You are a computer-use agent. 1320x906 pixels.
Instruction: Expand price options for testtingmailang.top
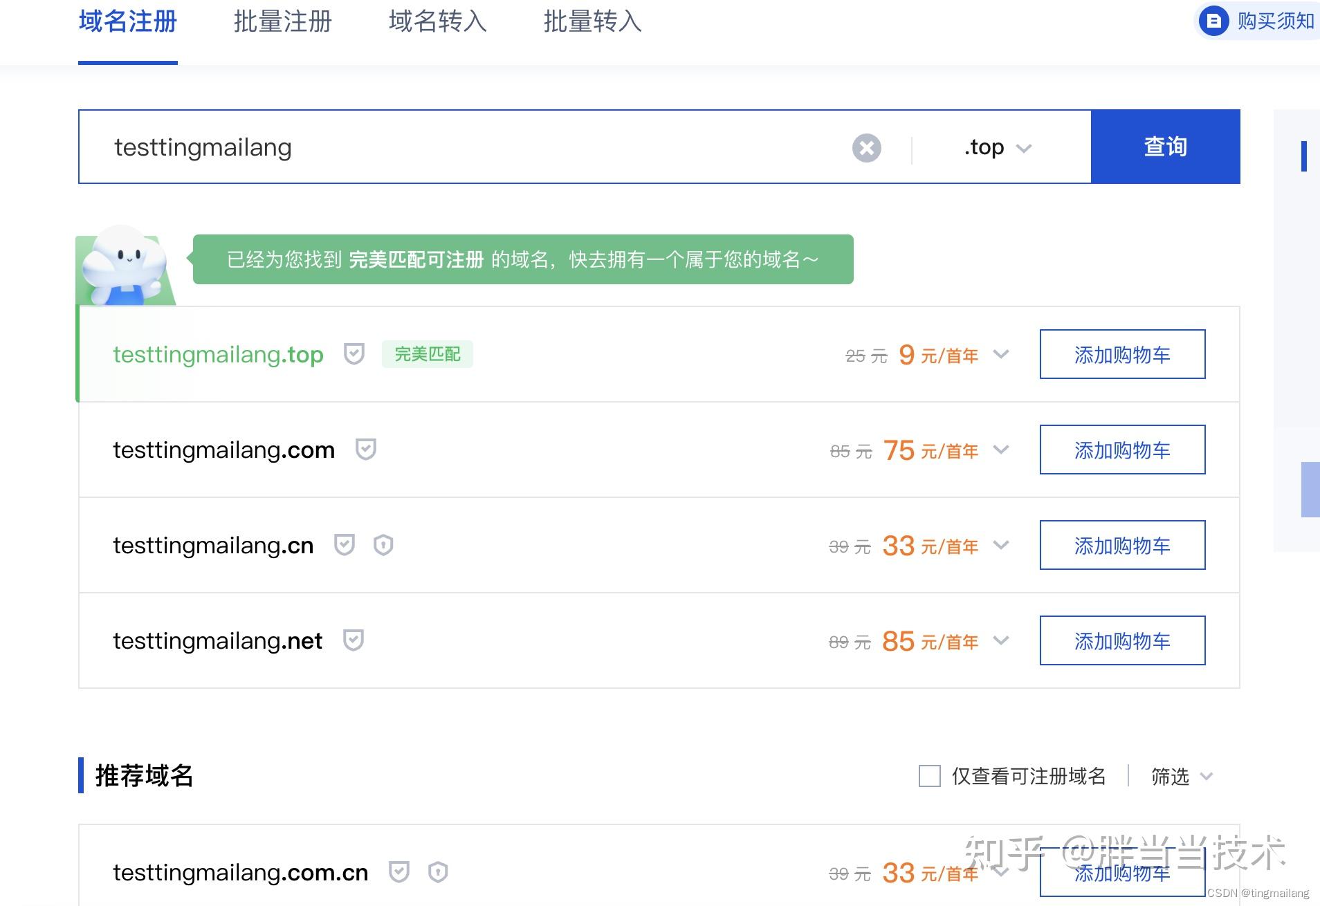[1001, 354]
